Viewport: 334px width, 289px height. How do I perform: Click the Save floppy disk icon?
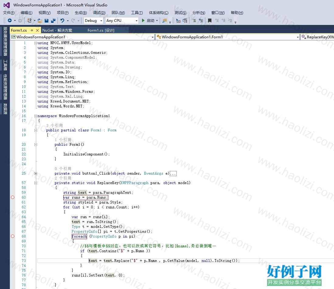pos(47,20)
